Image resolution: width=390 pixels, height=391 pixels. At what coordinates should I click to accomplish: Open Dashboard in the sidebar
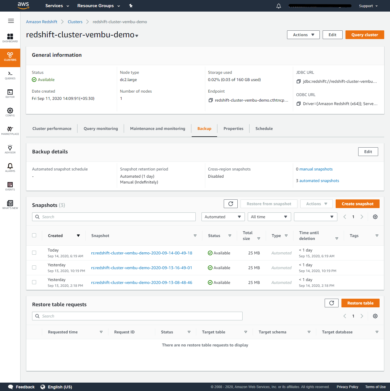click(x=10, y=38)
